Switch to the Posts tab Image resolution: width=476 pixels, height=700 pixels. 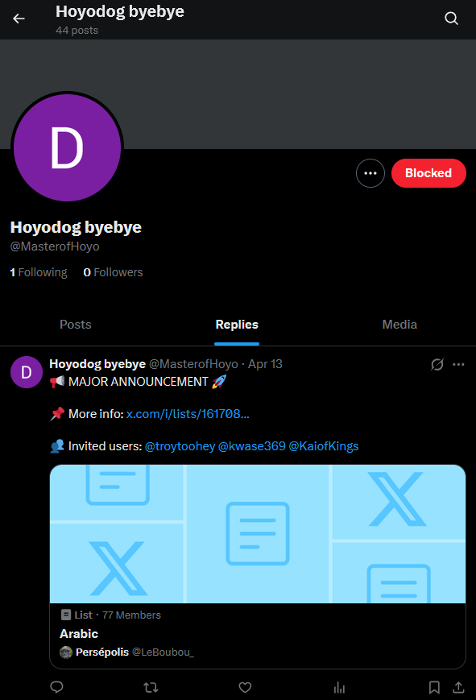click(76, 325)
